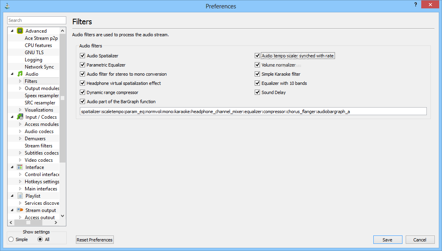Select the Speex resampler entry

[x=42, y=95]
